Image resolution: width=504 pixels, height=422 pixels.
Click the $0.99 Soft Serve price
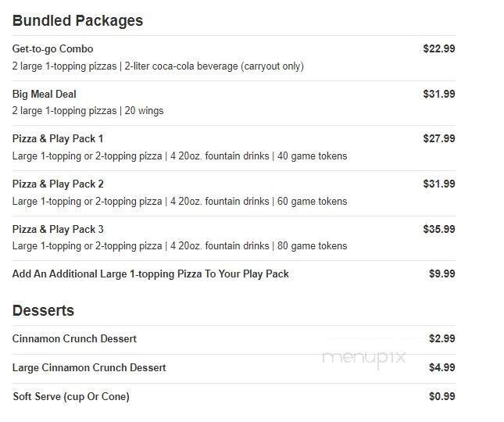point(441,396)
